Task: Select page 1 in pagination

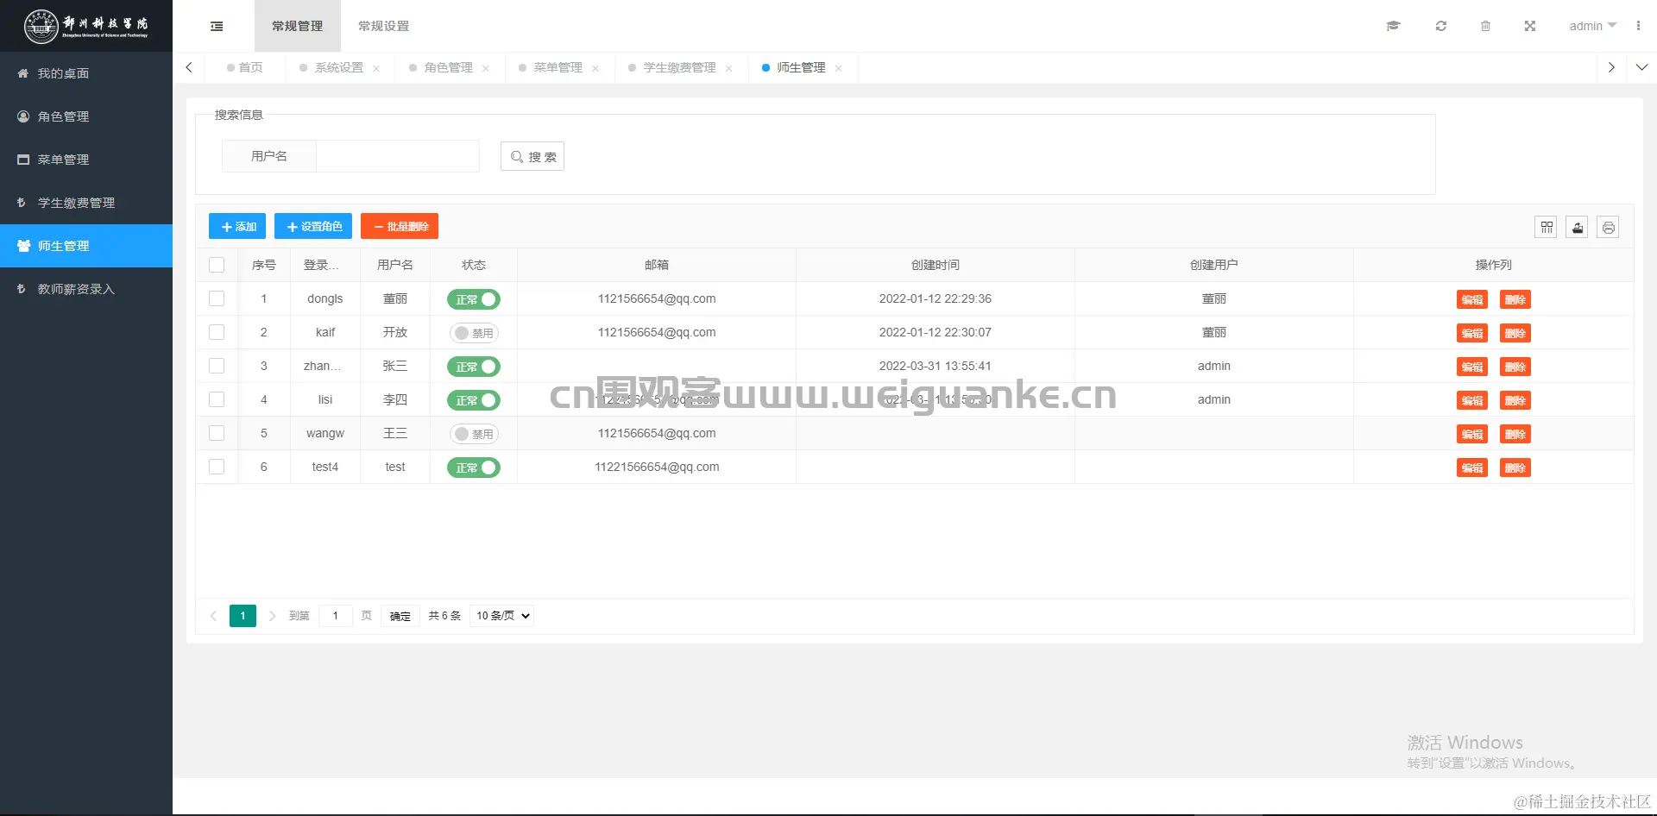Action: click(243, 616)
